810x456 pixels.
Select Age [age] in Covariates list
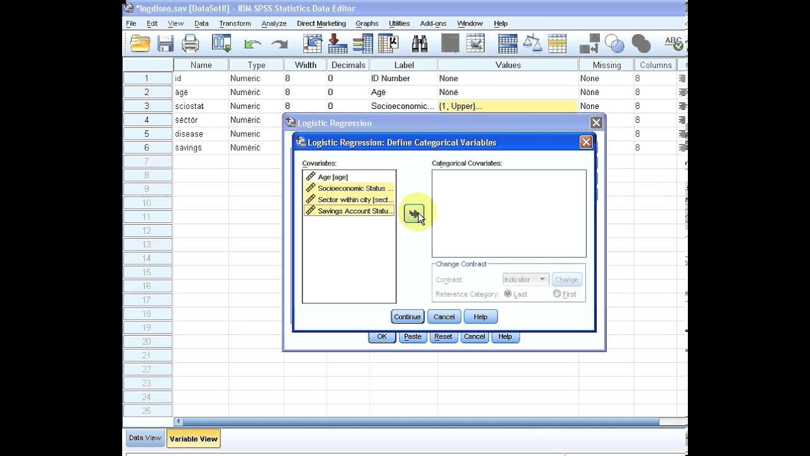coord(333,177)
